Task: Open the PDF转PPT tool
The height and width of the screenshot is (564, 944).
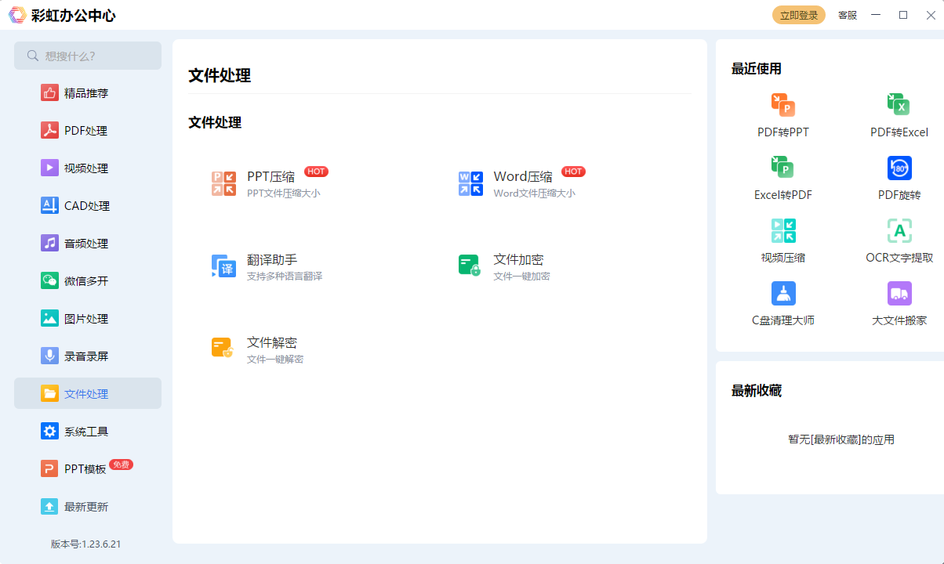Action: (782, 114)
